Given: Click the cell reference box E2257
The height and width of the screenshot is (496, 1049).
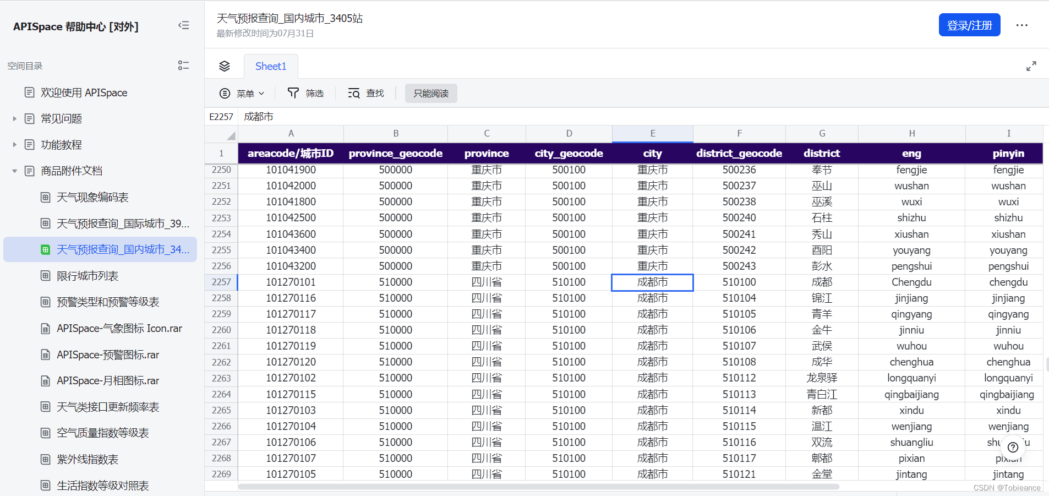Looking at the screenshot, I should coord(221,117).
